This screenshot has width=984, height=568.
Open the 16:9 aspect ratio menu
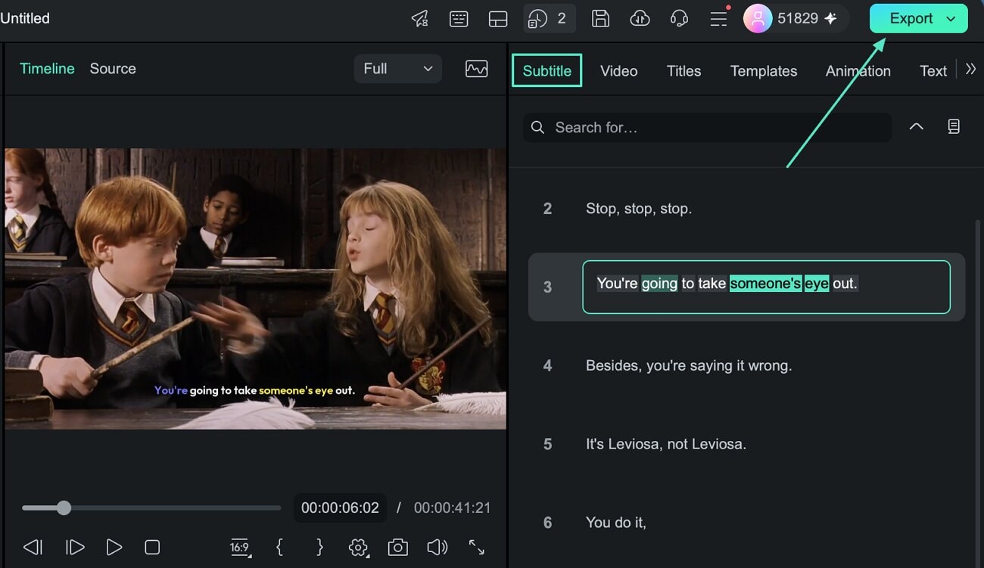pos(240,547)
